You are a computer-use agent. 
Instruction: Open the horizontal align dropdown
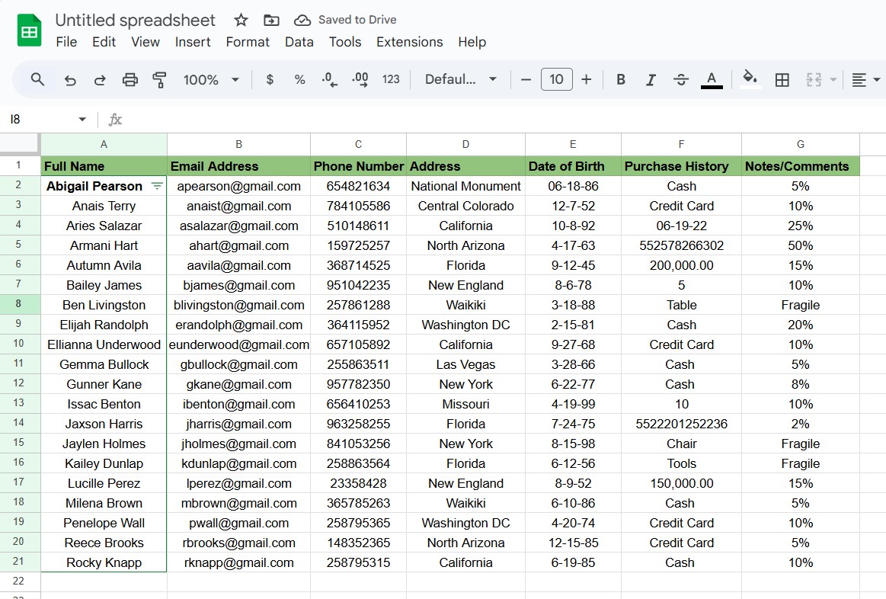coord(865,80)
